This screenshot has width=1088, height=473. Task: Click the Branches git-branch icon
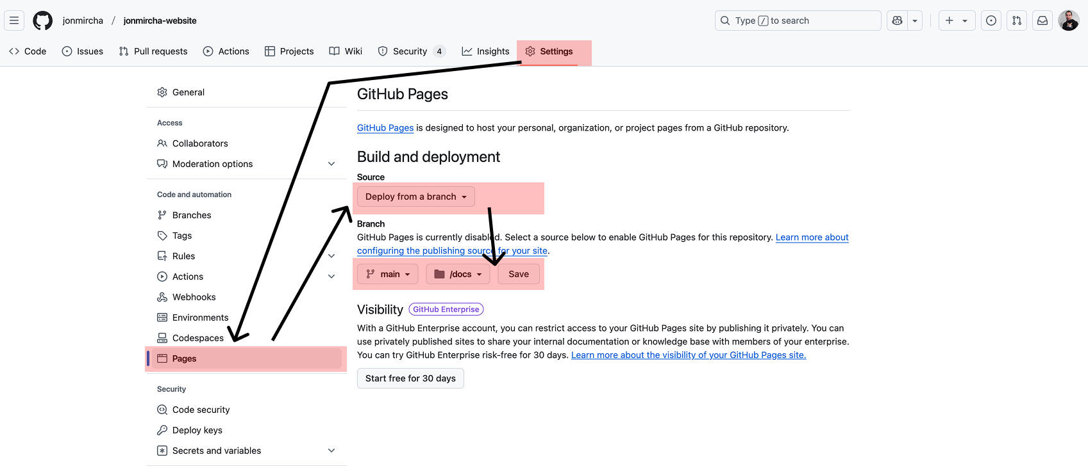coord(162,215)
